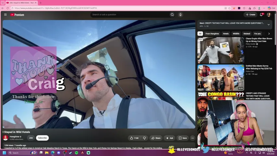Open Task View from the taskbar

41,153
